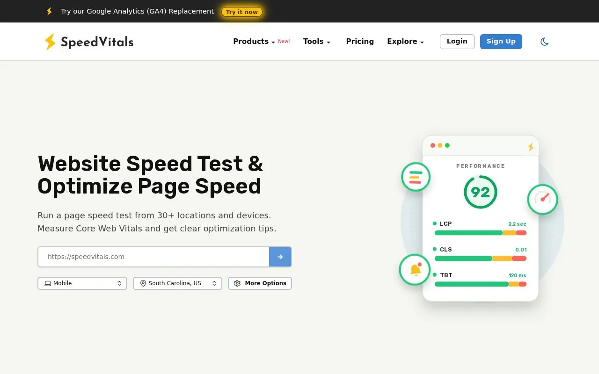
Task: Submit URL with the arrow button
Action: (280, 257)
